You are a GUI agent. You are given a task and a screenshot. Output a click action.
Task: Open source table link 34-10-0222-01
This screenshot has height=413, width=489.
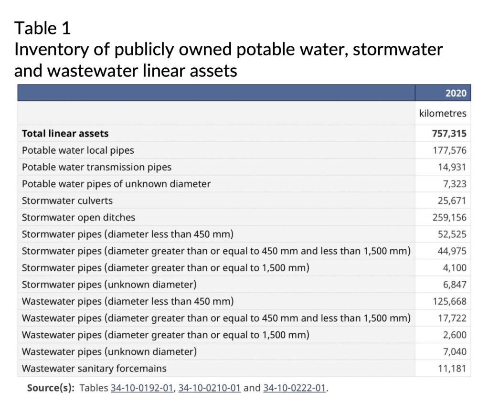pyautogui.click(x=295, y=388)
